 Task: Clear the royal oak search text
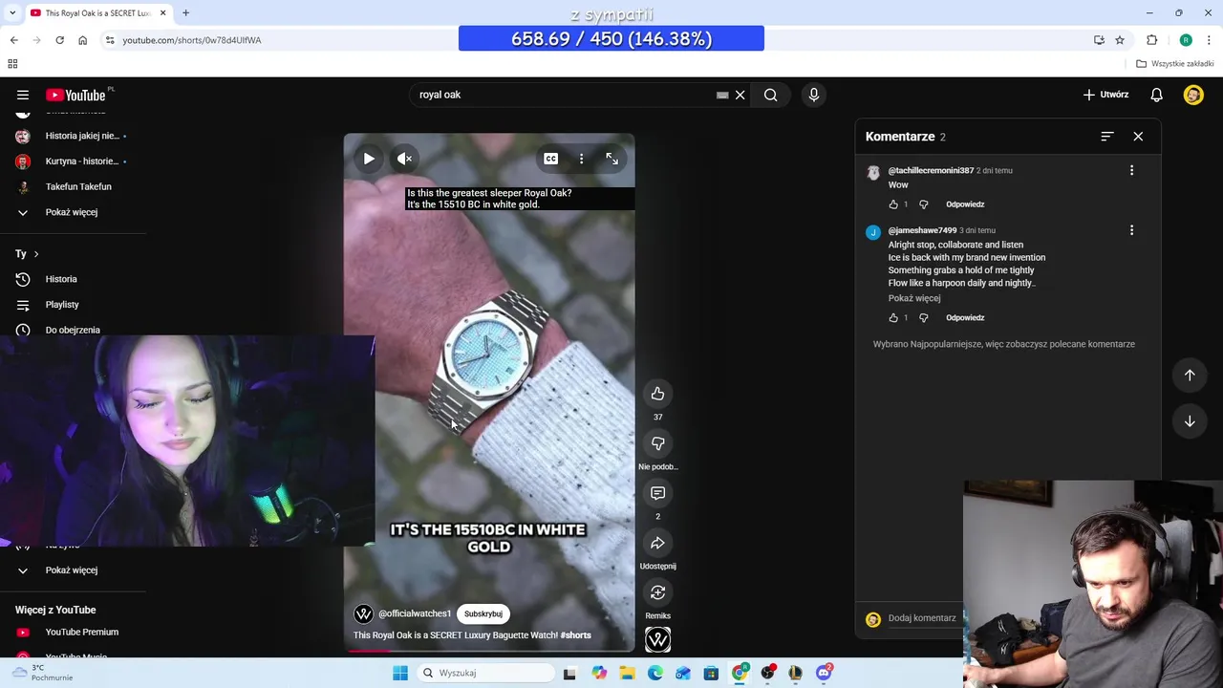pos(740,95)
